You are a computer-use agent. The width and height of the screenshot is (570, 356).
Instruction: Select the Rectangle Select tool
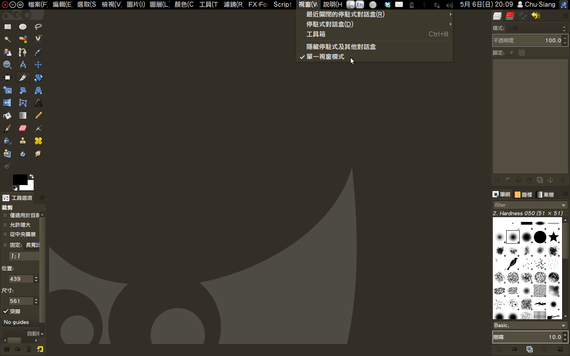click(8, 27)
